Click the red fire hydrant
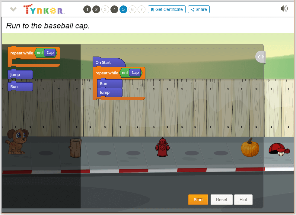 [163, 147]
